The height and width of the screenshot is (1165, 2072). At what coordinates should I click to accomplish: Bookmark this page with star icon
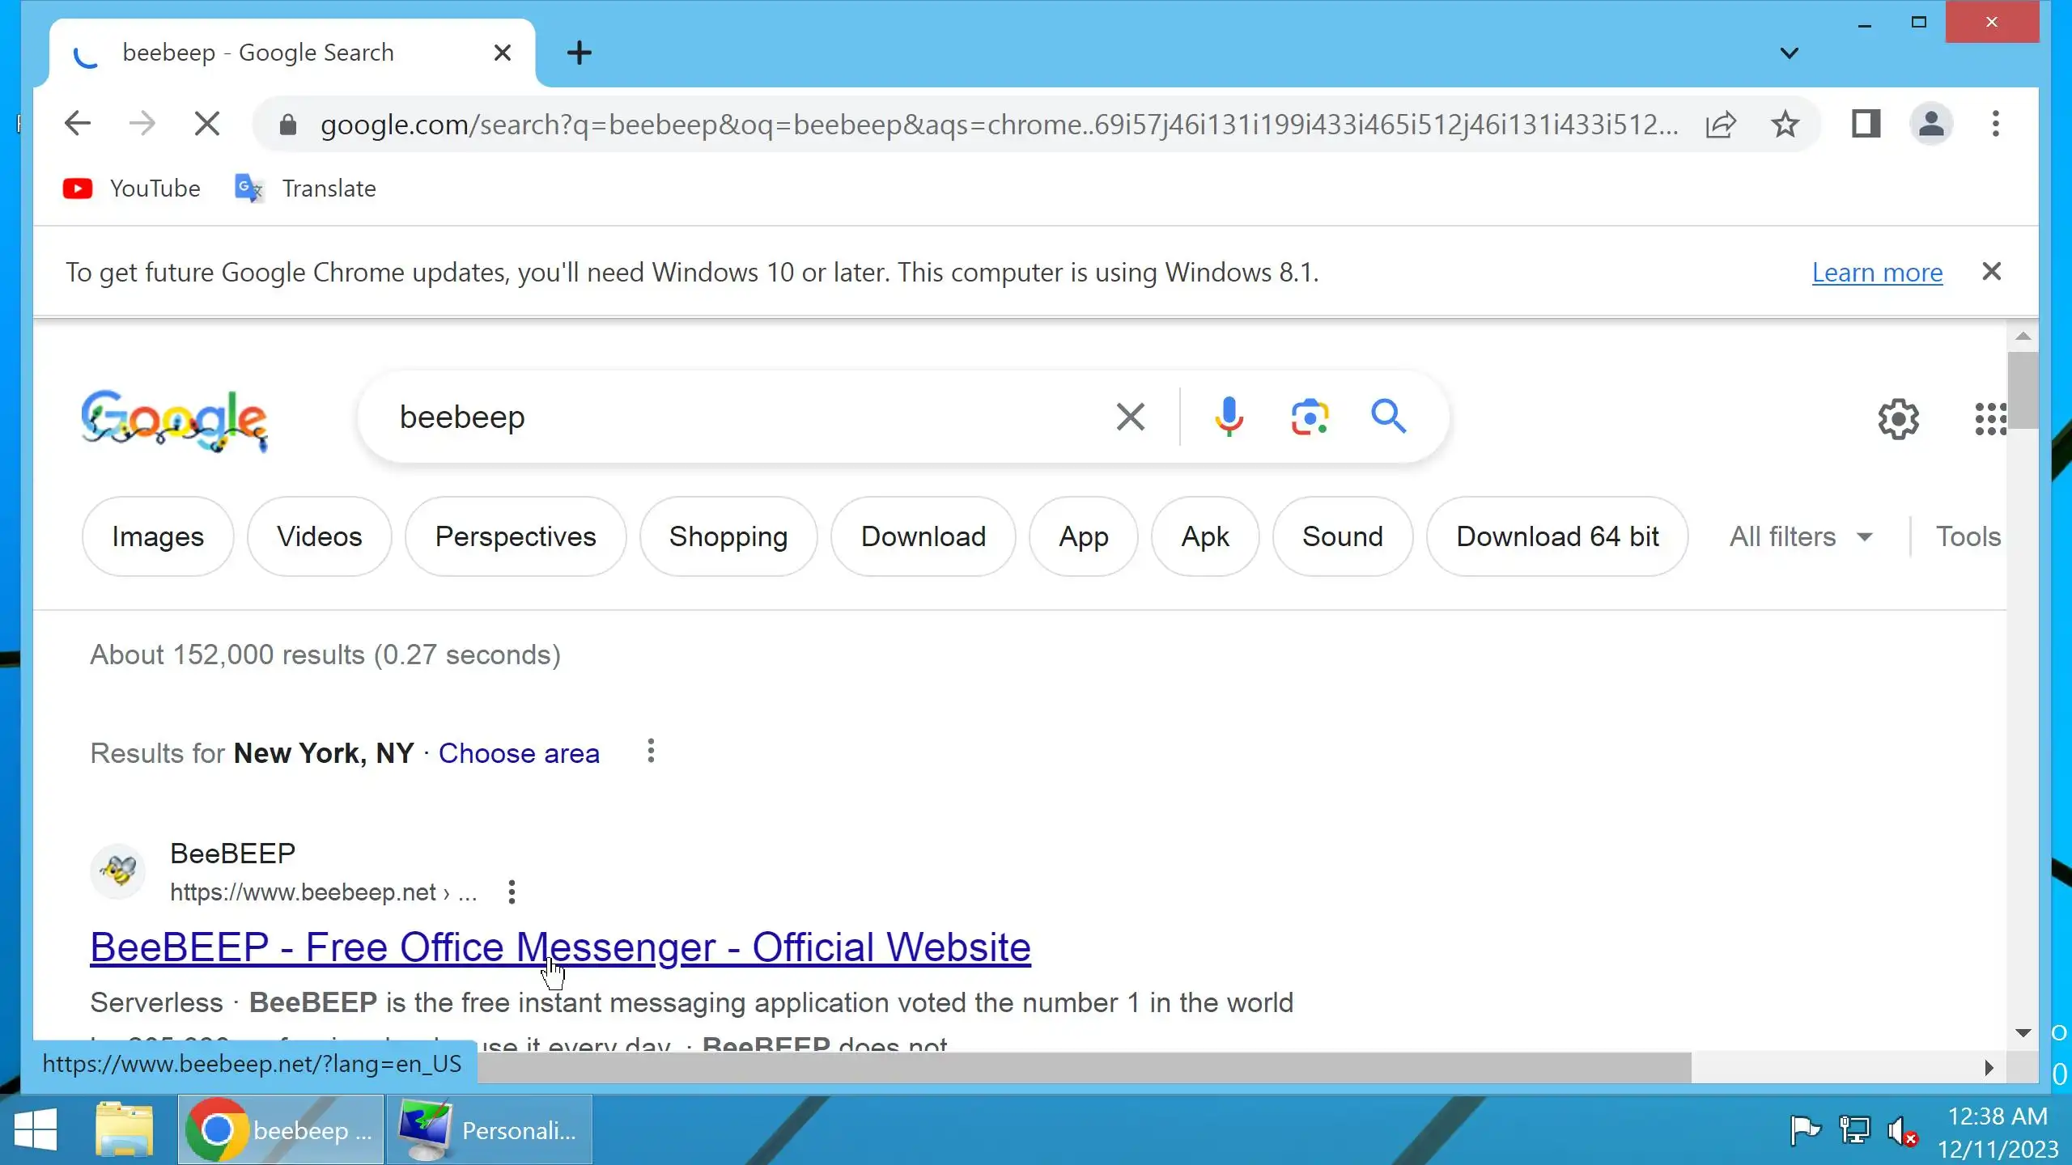coord(1785,125)
